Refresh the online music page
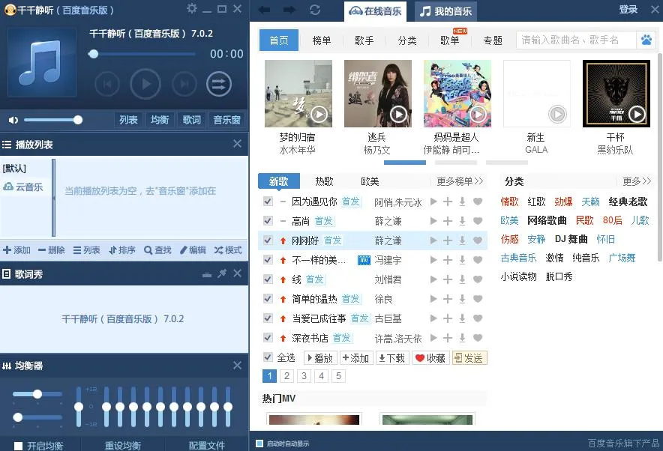 tap(315, 10)
